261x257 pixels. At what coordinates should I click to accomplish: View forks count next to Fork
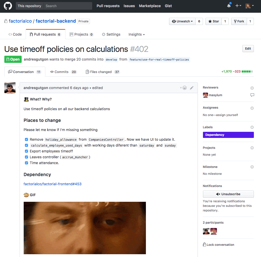pos(250,21)
